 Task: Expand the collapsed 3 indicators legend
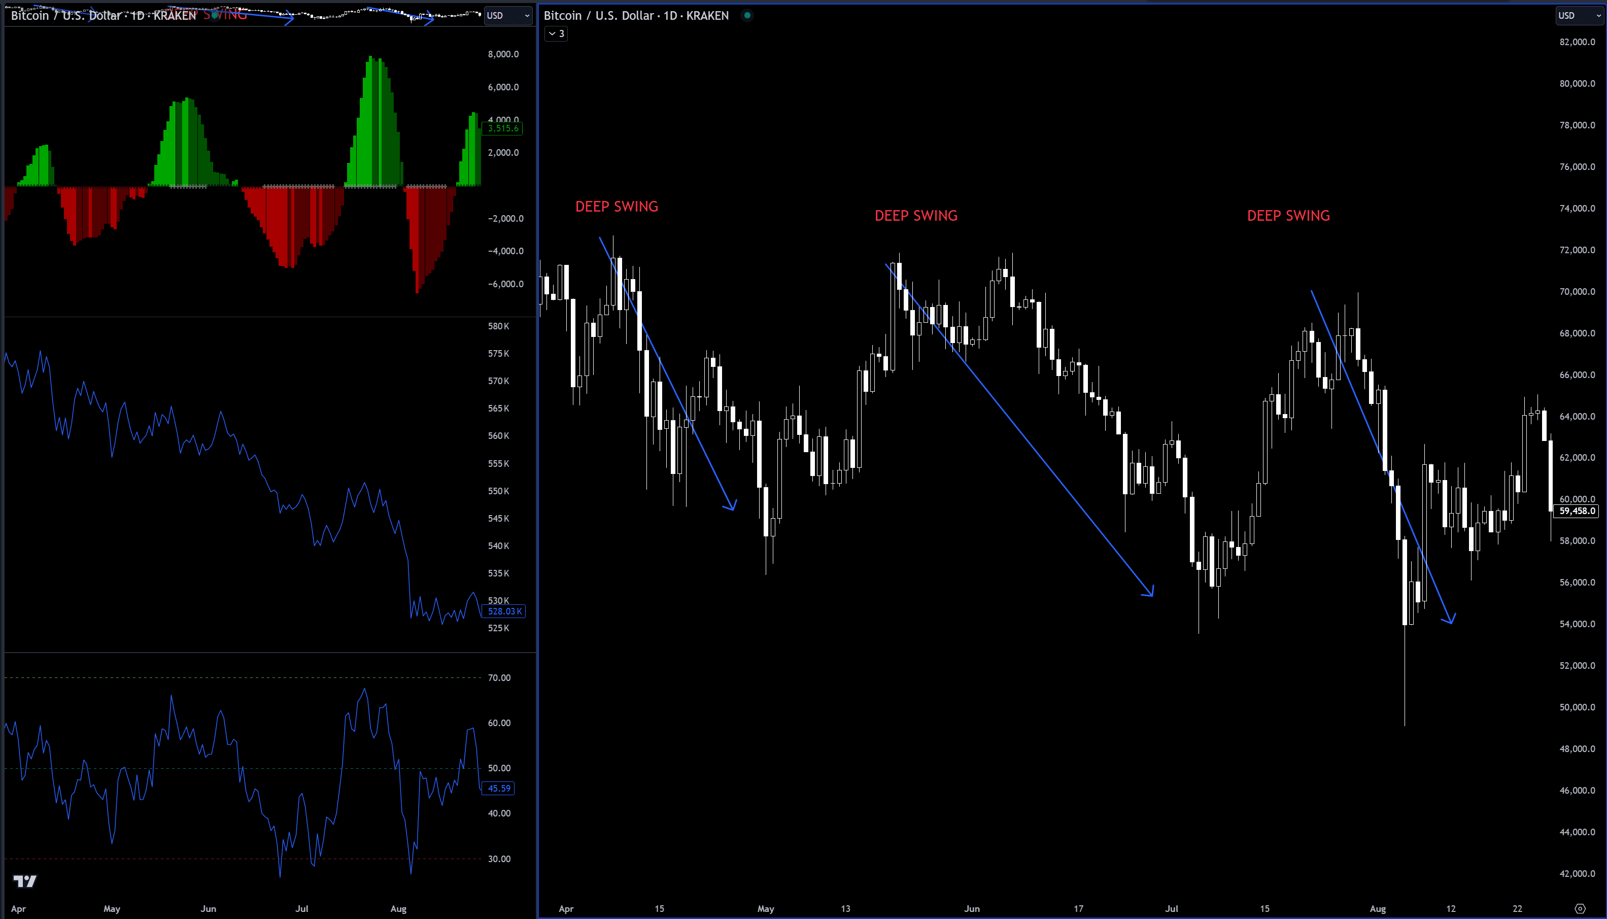[x=556, y=33]
